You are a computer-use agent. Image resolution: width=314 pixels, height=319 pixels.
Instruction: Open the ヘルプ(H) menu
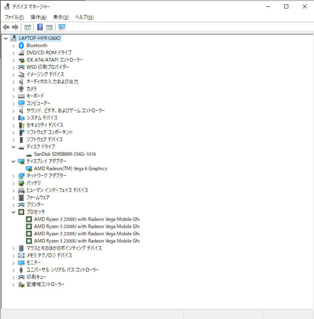[x=84, y=17]
